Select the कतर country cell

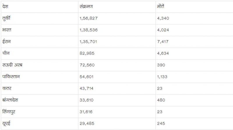pyautogui.click(x=6, y=88)
